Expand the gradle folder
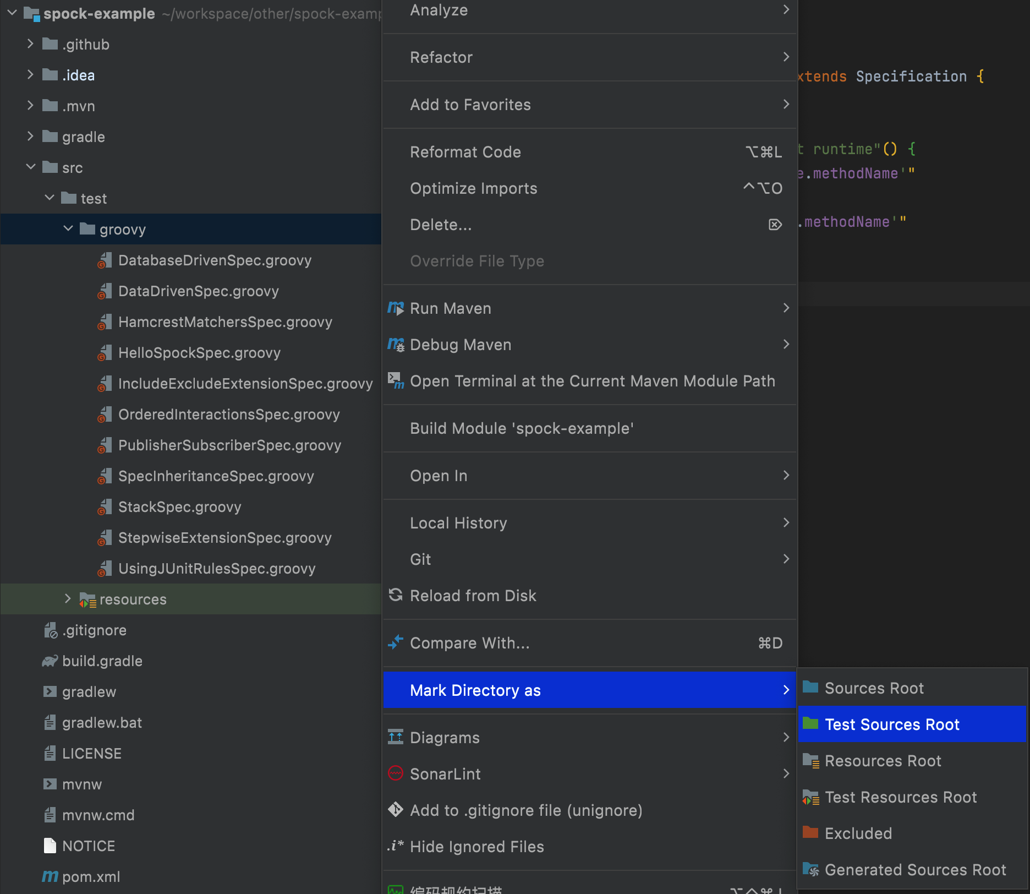Image resolution: width=1030 pixels, height=894 pixels. click(31, 136)
